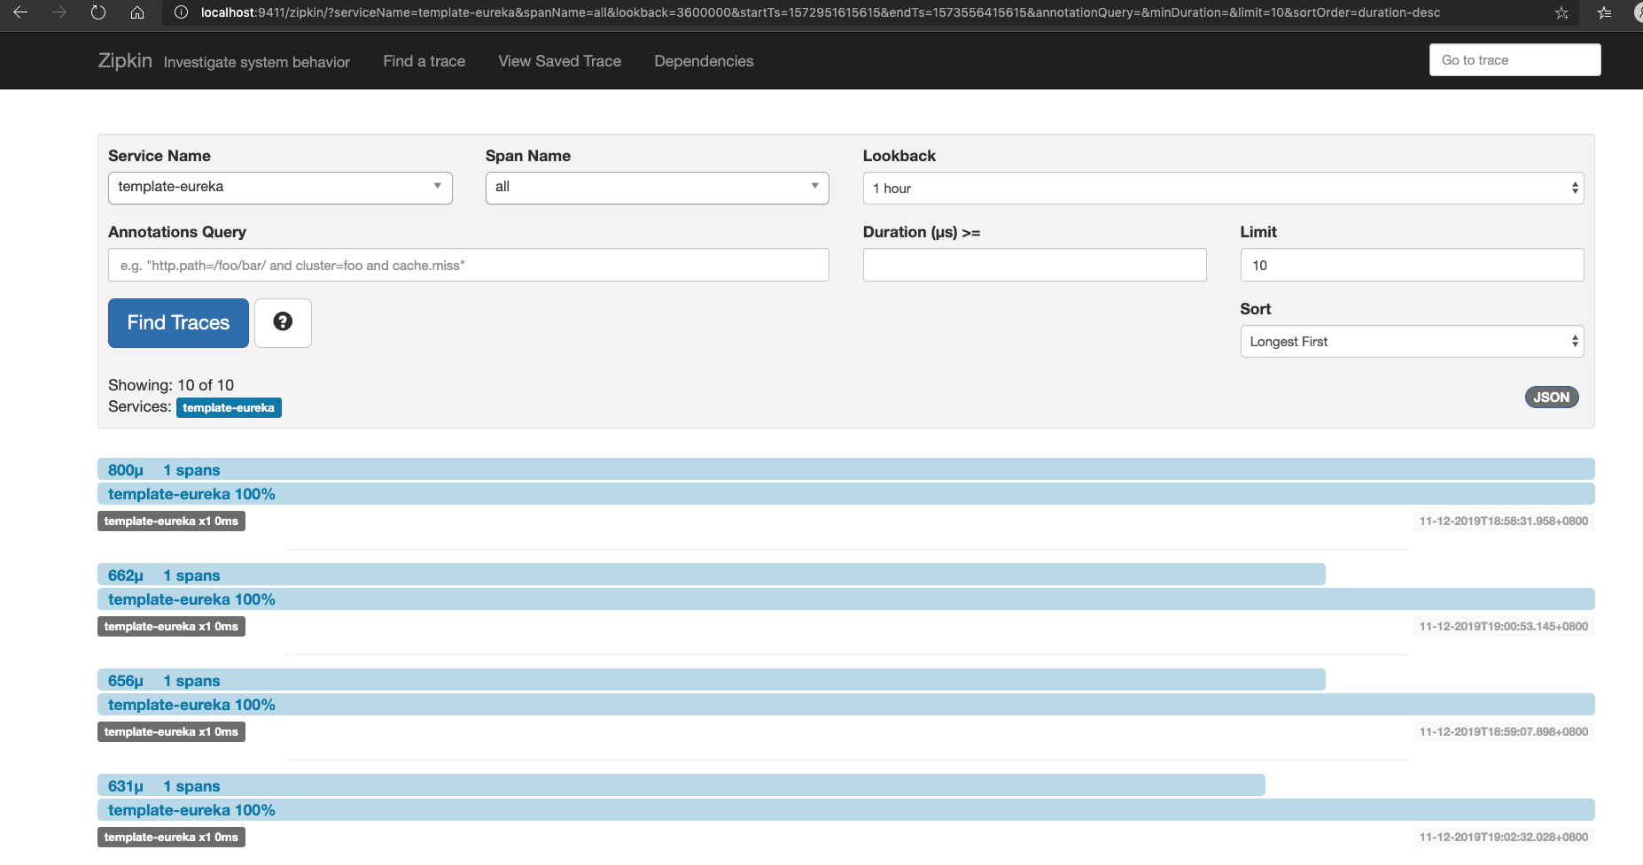Image resolution: width=1643 pixels, height=865 pixels.
Task: Click the site info icon in address bar
Action: click(181, 12)
